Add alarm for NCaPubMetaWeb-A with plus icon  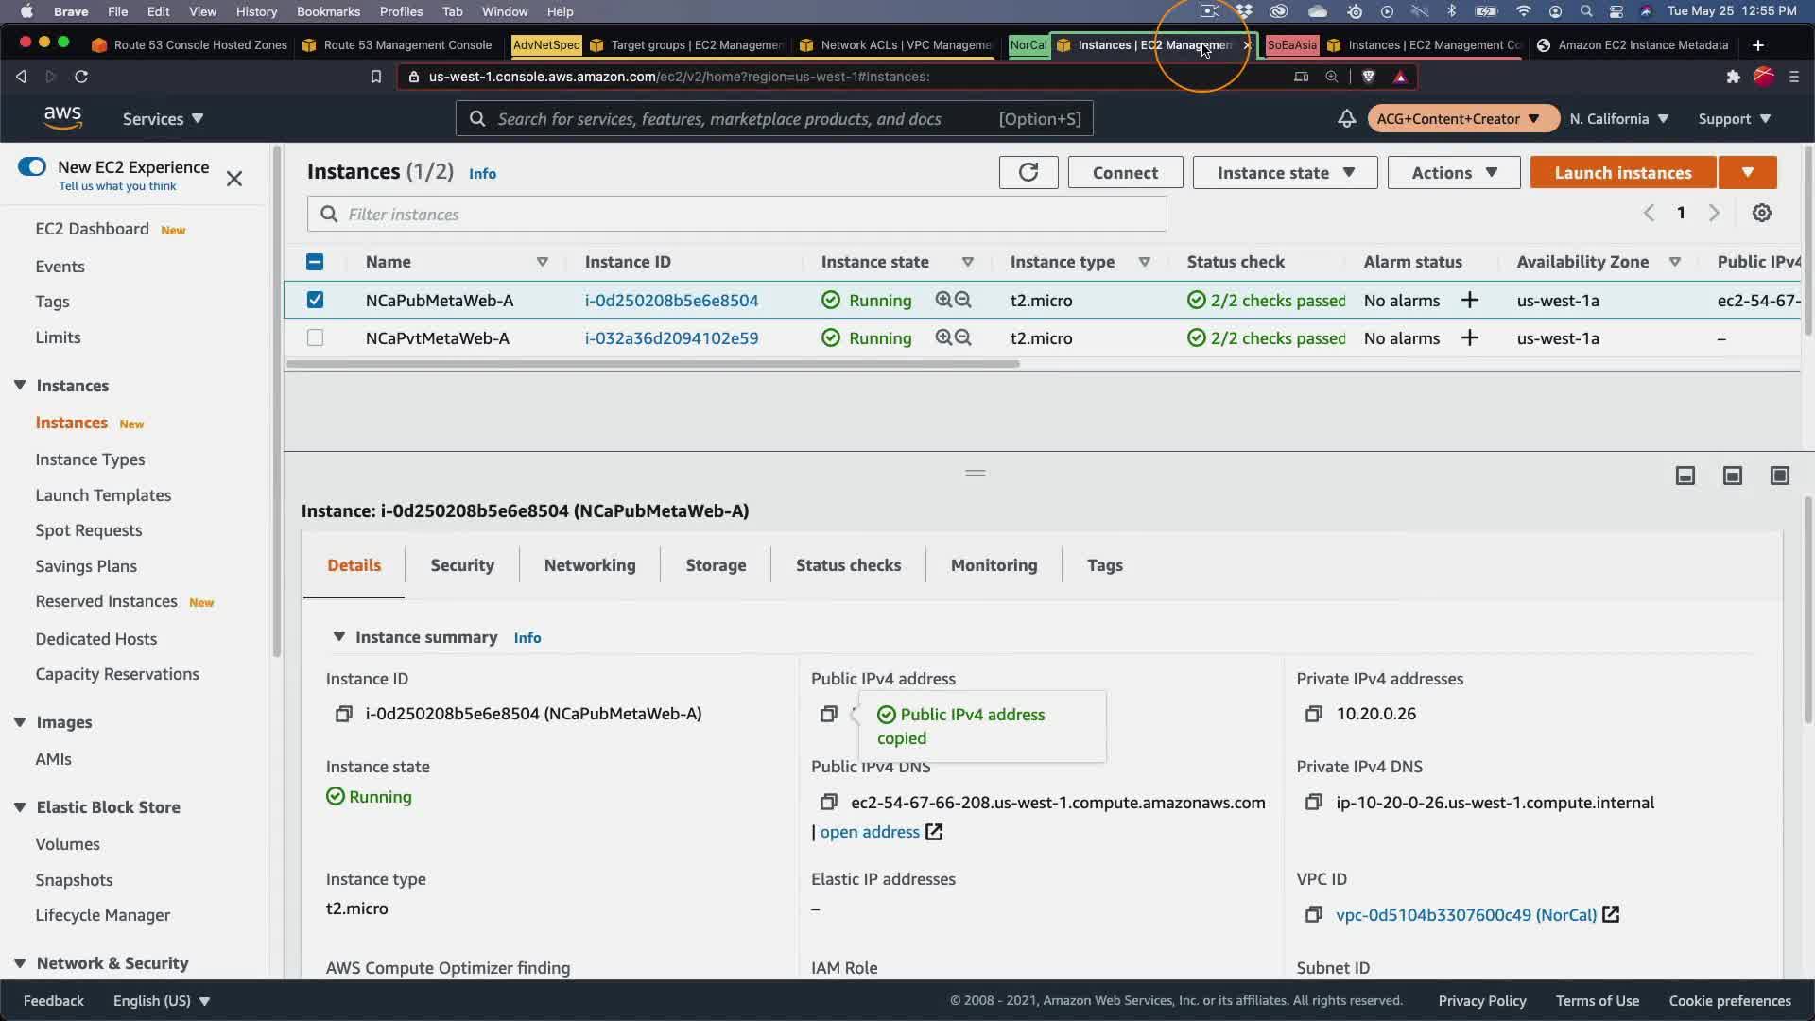coord(1469,301)
